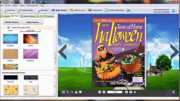This screenshot has width=180, height=101.
Task: Open the user account dropdown icon
Action: click(x=174, y=10)
